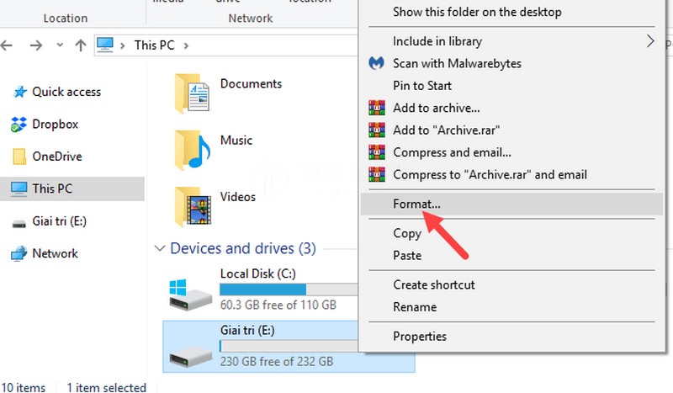Choose Compress and email...
Image resolution: width=673 pixels, height=393 pixels.
tap(452, 152)
